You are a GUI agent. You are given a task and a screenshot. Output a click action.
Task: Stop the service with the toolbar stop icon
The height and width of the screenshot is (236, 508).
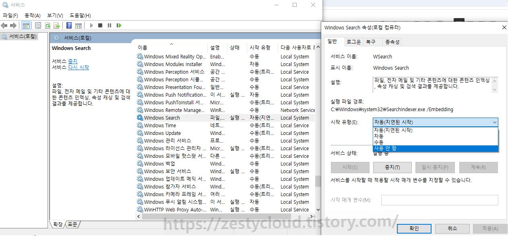(100, 25)
